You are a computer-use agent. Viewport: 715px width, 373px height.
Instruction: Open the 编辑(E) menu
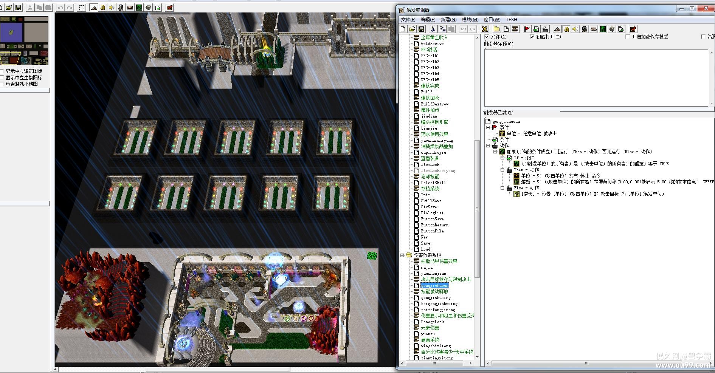coord(428,20)
